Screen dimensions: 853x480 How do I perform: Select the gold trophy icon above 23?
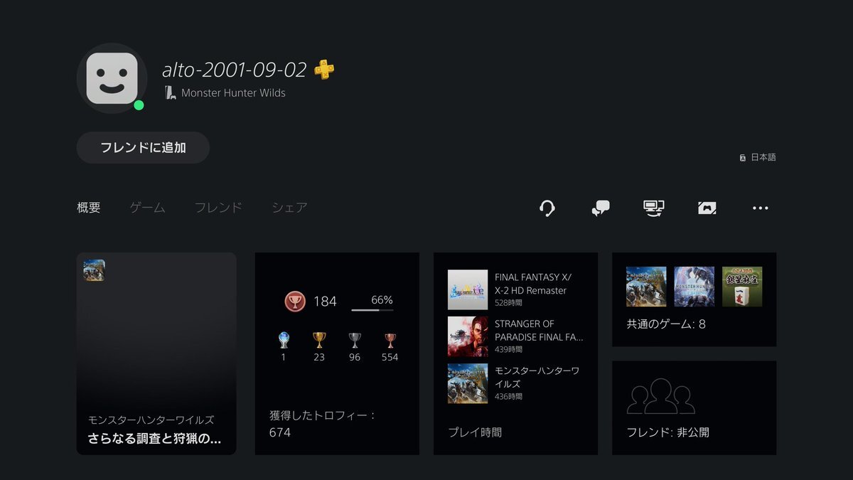coord(319,341)
